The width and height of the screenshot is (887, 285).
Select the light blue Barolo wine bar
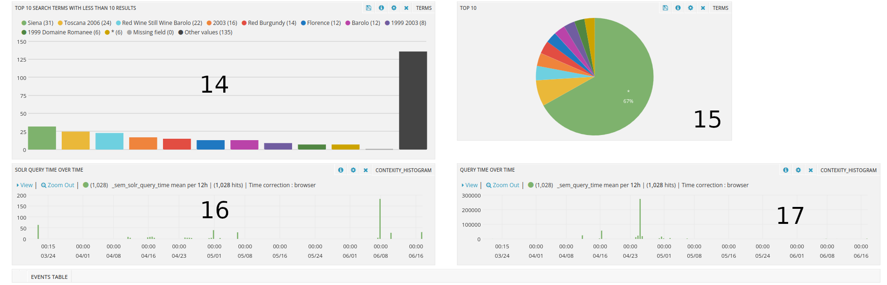(x=109, y=141)
